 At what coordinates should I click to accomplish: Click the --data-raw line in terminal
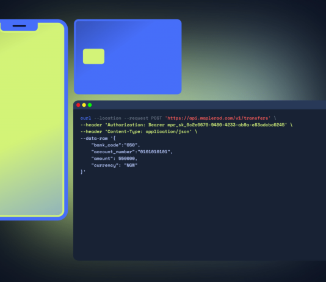click(98, 138)
